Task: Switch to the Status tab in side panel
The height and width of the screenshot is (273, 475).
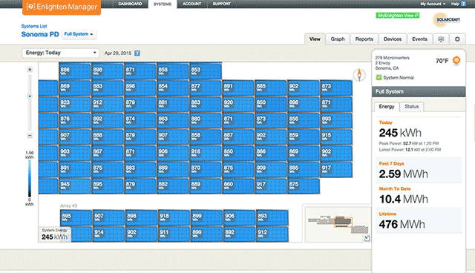Action: (411, 107)
